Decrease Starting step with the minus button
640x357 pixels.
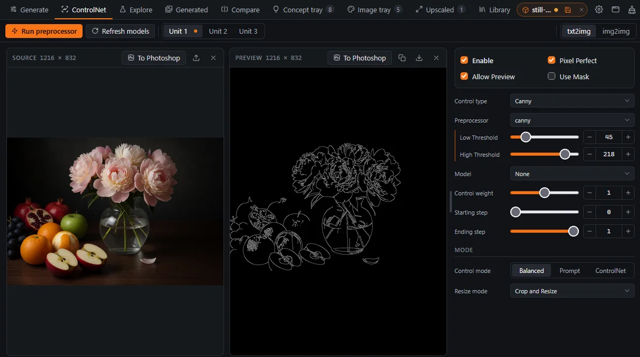click(590, 212)
